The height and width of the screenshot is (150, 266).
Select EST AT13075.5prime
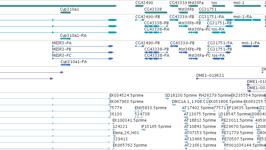coord(200,114)
